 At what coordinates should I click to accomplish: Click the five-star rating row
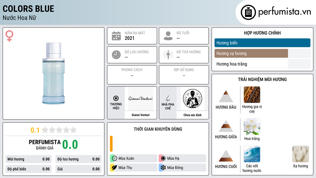tap(59, 130)
